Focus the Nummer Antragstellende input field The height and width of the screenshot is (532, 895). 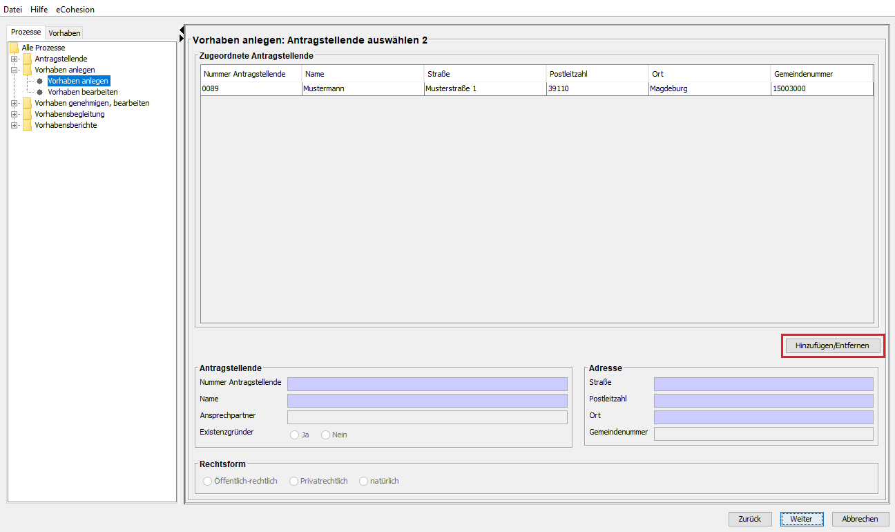click(x=427, y=384)
